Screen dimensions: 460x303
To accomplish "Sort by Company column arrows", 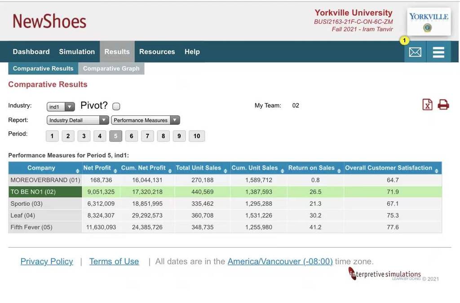I will pyautogui.click(x=77, y=171).
